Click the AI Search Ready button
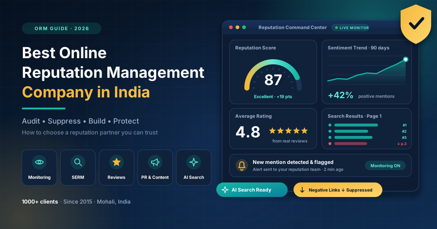Viewport: 437px width, 229px height. [252, 190]
